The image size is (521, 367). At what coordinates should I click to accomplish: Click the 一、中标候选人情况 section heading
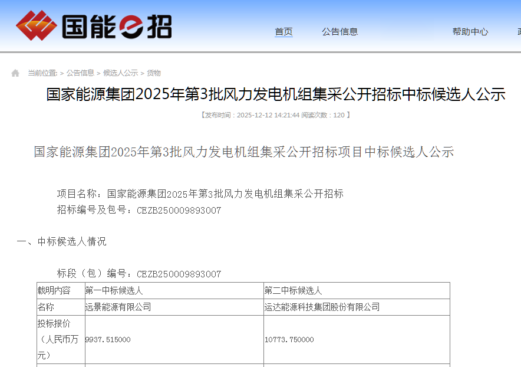click(61, 241)
